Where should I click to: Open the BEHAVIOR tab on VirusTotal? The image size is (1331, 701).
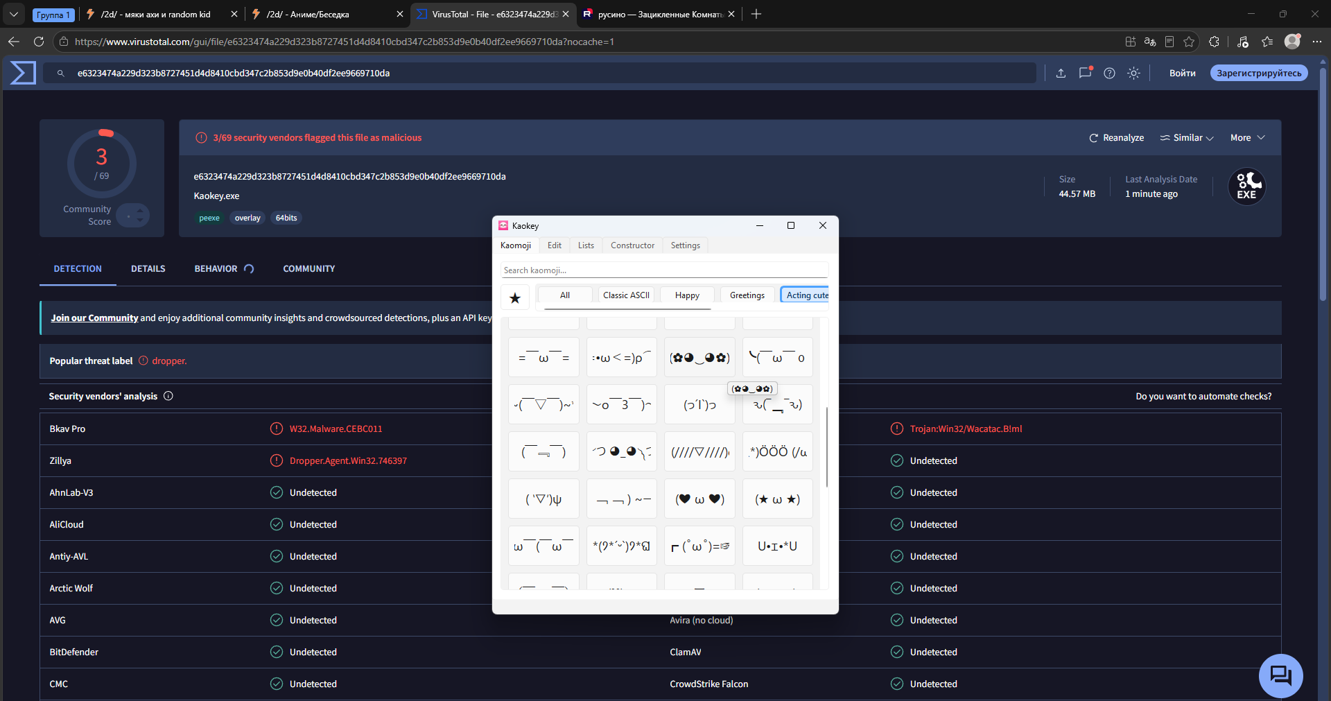[224, 269]
